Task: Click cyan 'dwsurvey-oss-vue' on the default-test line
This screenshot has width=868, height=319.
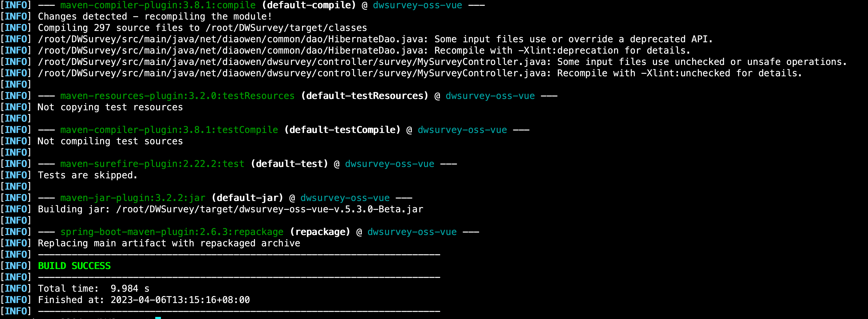Action: coord(390,164)
